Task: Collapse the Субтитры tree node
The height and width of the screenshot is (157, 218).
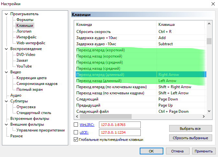Action: (6, 101)
